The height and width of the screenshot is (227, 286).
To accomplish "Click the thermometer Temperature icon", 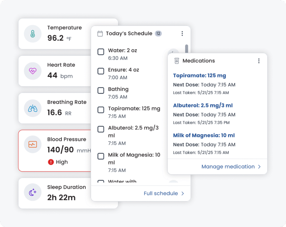I will tap(33, 34).
